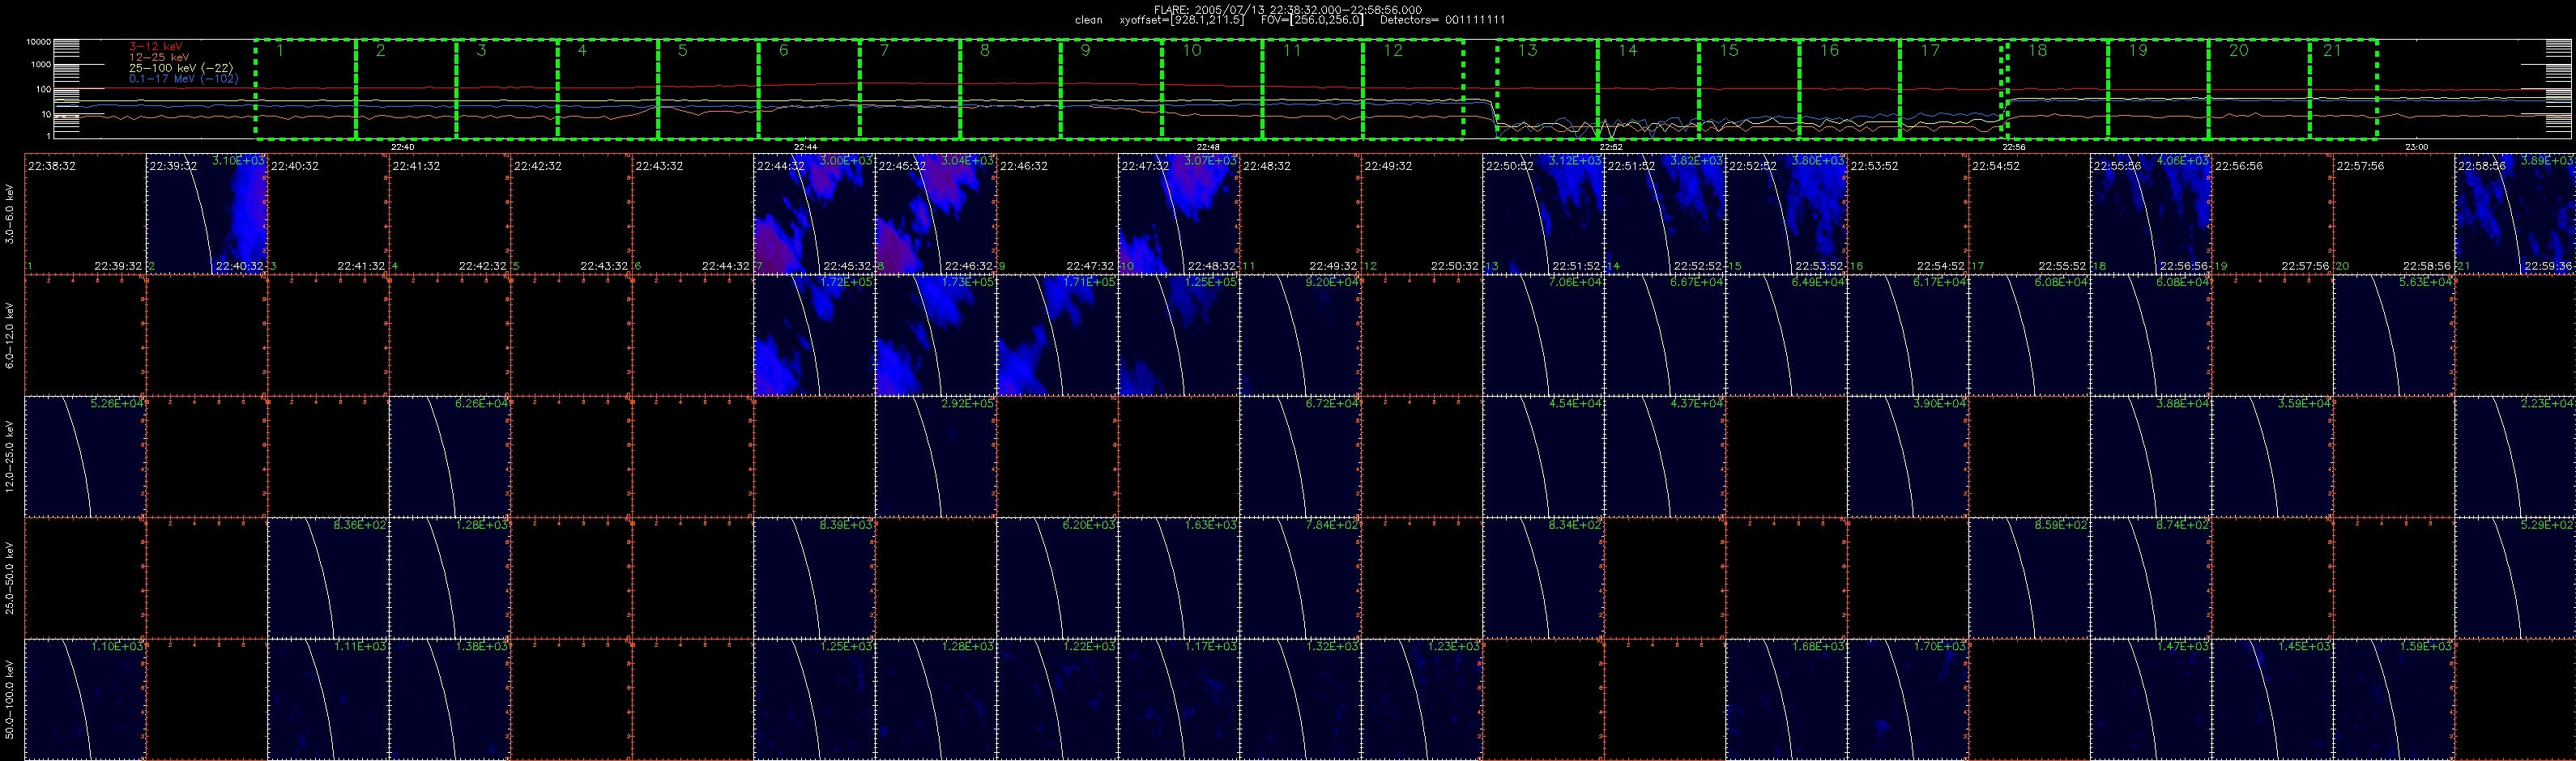Click the 25.0-50.0 keV row label
This screenshot has height=761, width=2576.
(x=10, y=578)
